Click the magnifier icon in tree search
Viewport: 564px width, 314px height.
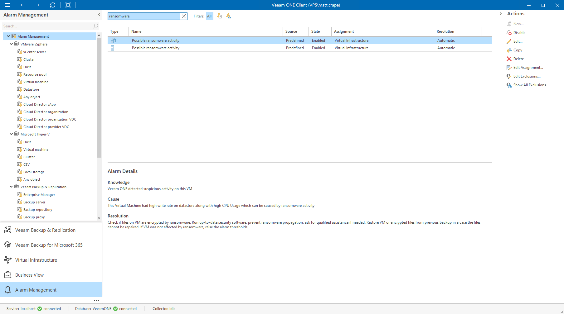click(x=96, y=26)
